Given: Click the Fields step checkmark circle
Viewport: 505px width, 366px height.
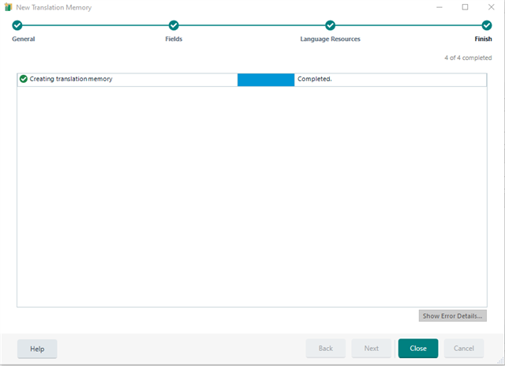Looking at the screenshot, I should [174, 25].
